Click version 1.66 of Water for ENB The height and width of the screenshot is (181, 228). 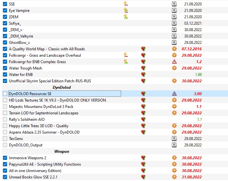(198, 75)
